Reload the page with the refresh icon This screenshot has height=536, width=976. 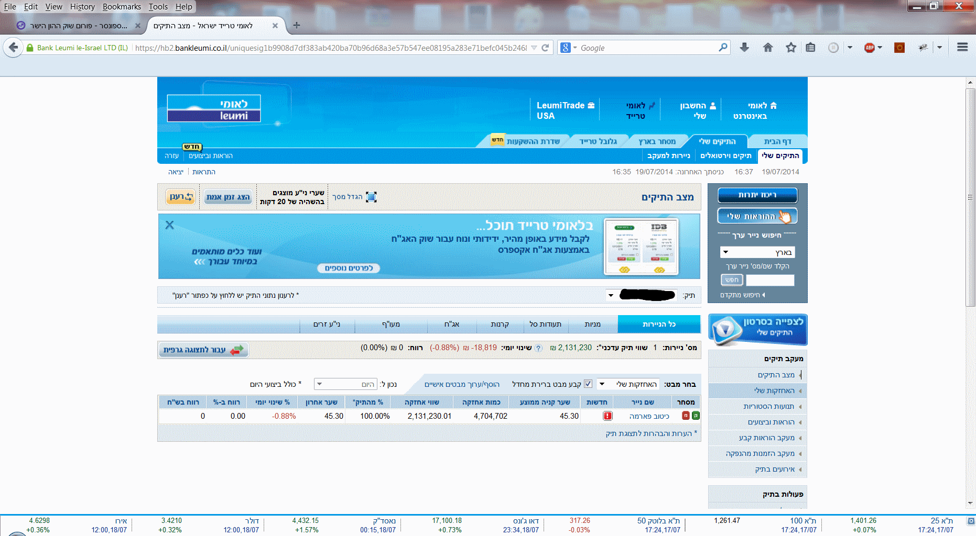(x=545, y=48)
